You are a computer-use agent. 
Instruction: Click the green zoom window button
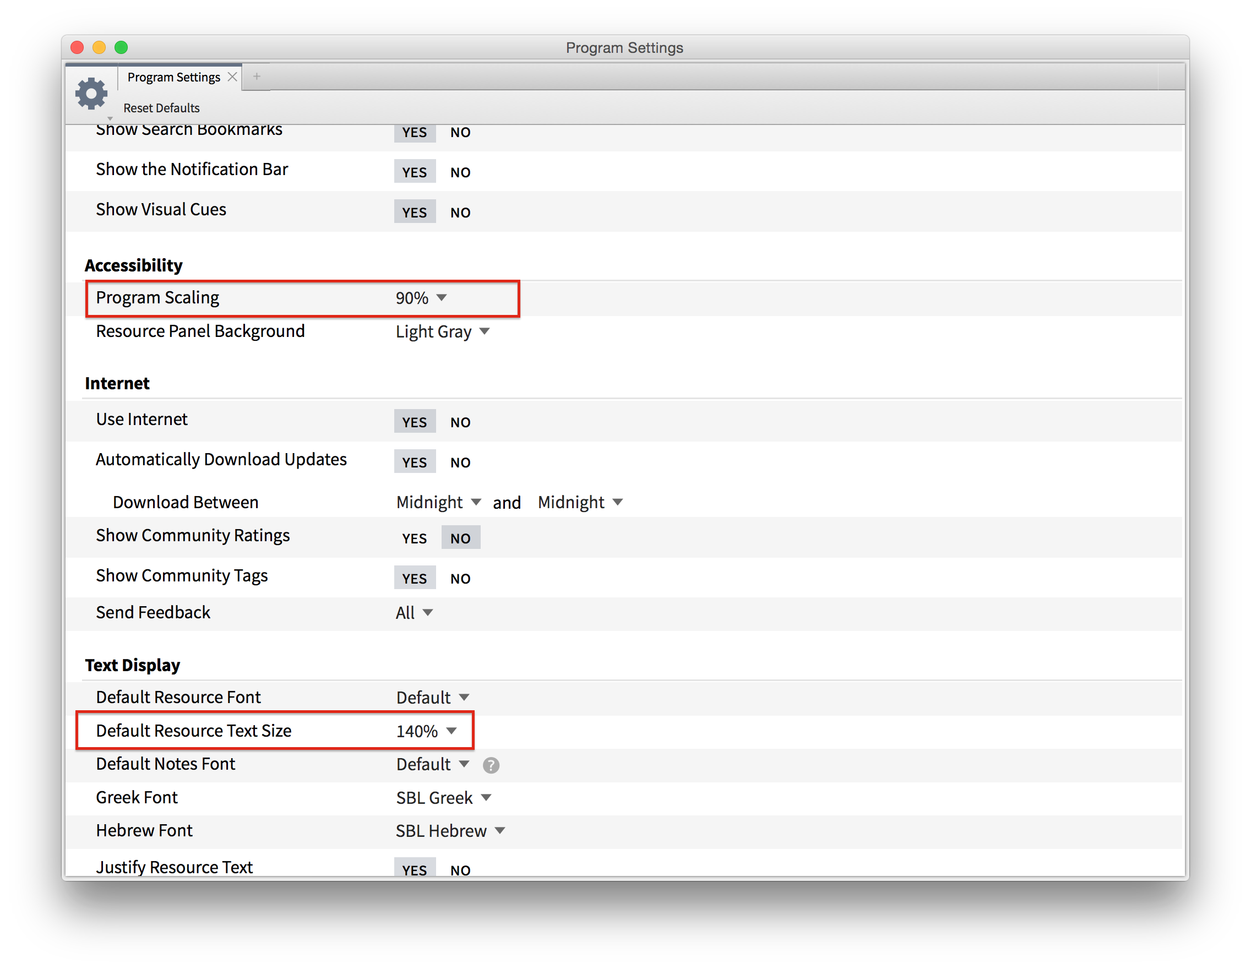pos(121,47)
